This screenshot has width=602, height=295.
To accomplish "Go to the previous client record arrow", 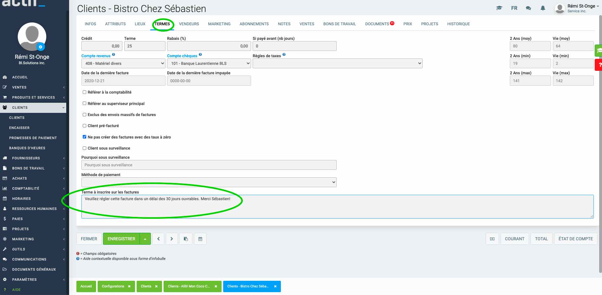I will (x=158, y=239).
